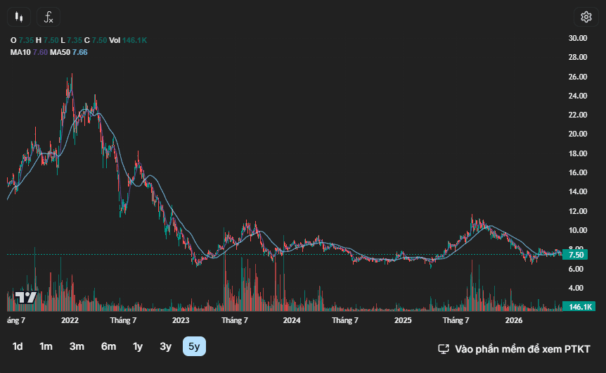
Task: Click the MA50 indicator label
Action: point(60,52)
